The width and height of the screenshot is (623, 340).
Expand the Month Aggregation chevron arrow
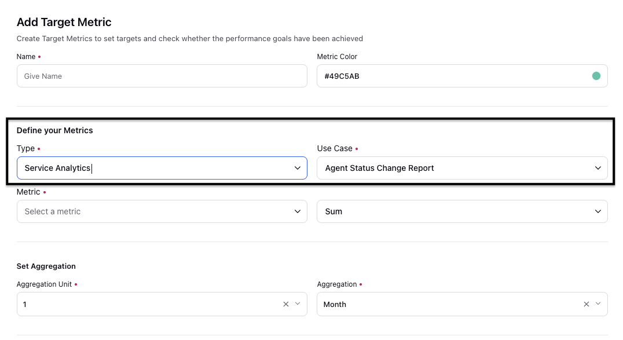point(598,304)
